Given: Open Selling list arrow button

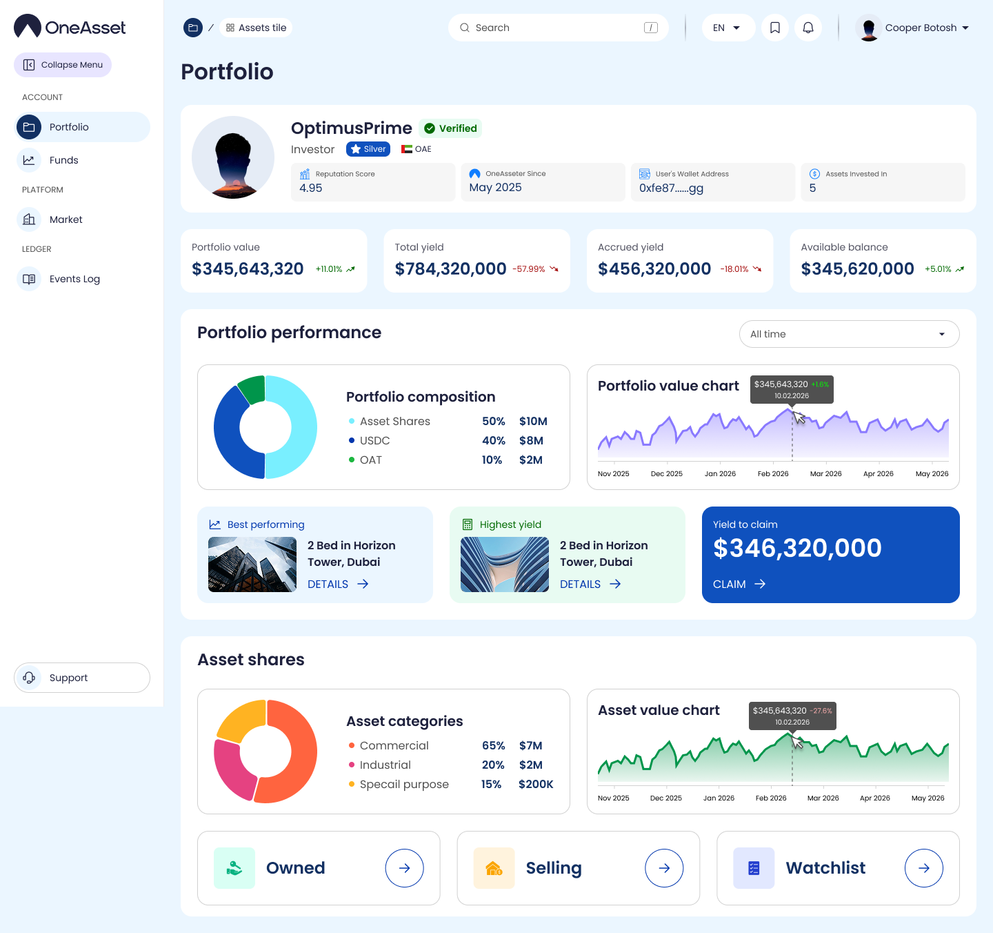Looking at the screenshot, I should pyautogui.click(x=664, y=868).
